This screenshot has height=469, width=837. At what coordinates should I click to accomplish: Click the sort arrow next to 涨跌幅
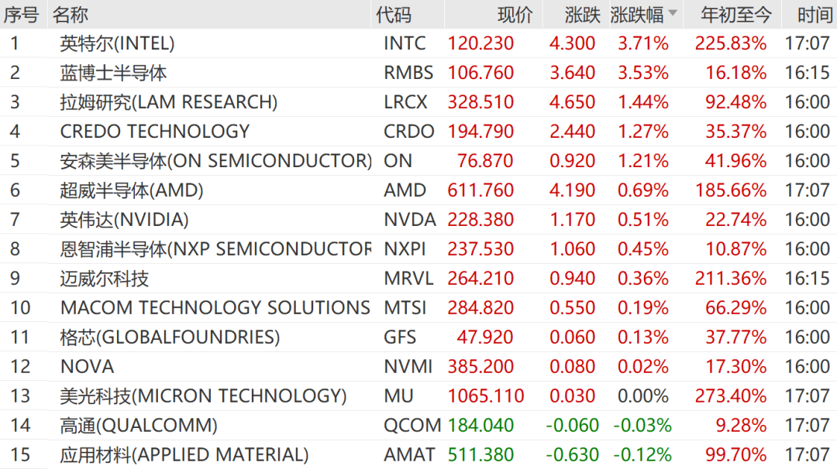(x=673, y=13)
